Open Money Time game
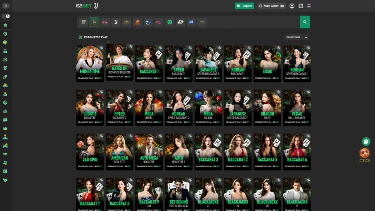This screenshot has height=211, width=375. [90, 64]
